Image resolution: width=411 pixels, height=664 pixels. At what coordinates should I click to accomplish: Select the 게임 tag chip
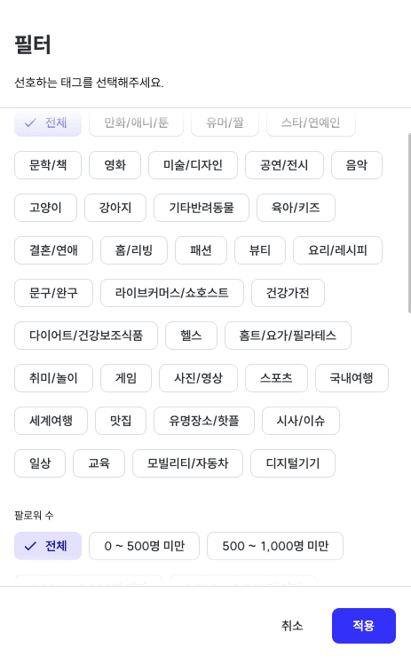click(x=126, y=378)
